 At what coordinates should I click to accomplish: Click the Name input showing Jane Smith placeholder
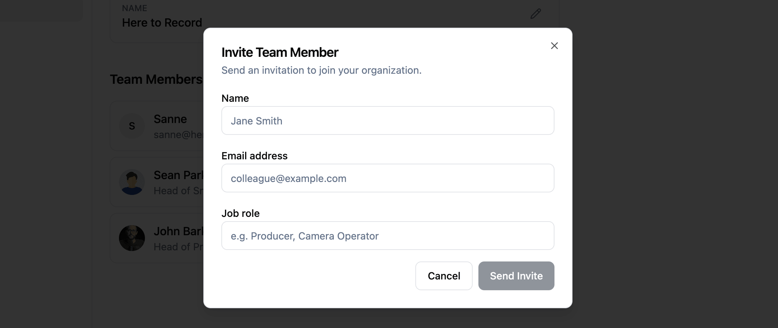pos(387,120)
